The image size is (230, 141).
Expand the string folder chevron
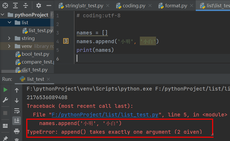tap(9, 38)
